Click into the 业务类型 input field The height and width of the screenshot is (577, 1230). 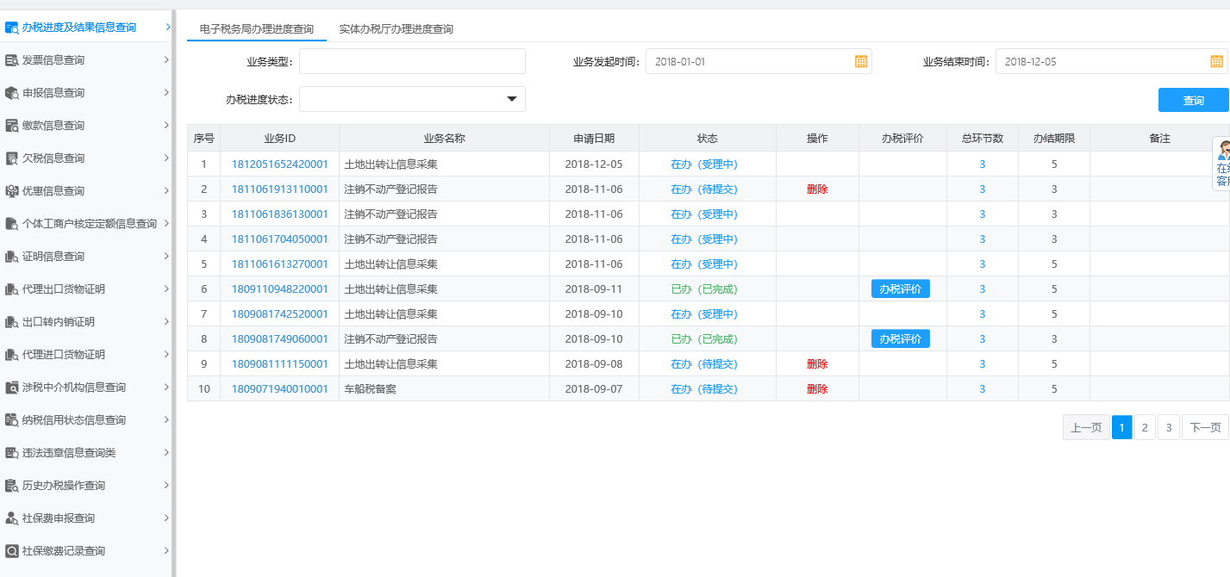coord(412,61)
